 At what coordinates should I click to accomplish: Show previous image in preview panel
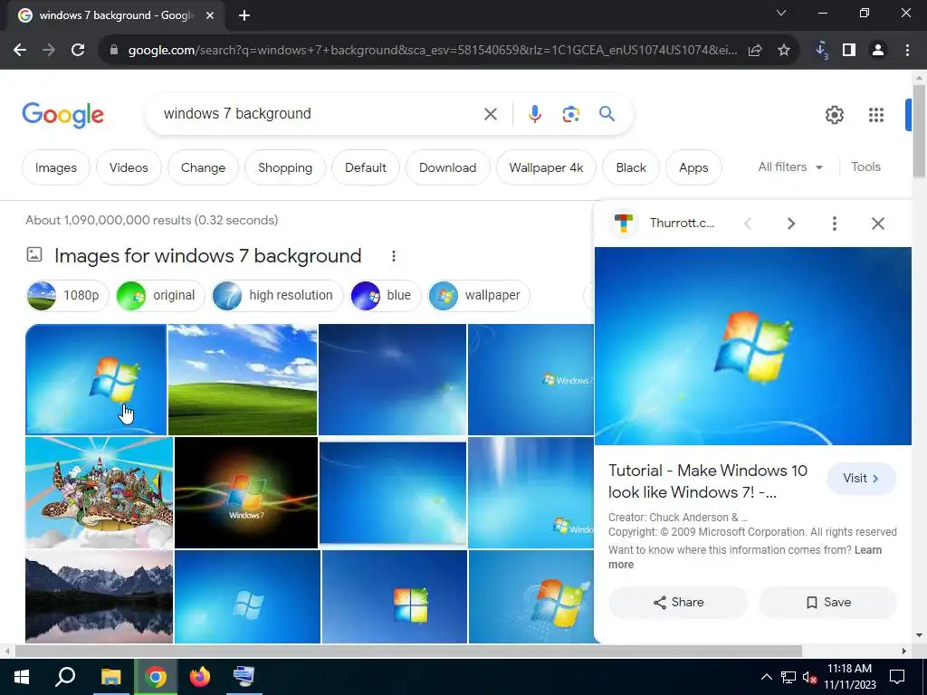(748, 224)
